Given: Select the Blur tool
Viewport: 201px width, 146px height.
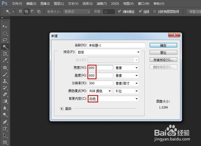Looking at the screenshot, I should 5,108.
